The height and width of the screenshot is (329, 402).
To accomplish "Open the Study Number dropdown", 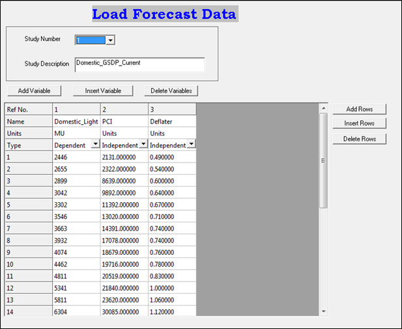I will pyautogui.click(x=111, y=40).
